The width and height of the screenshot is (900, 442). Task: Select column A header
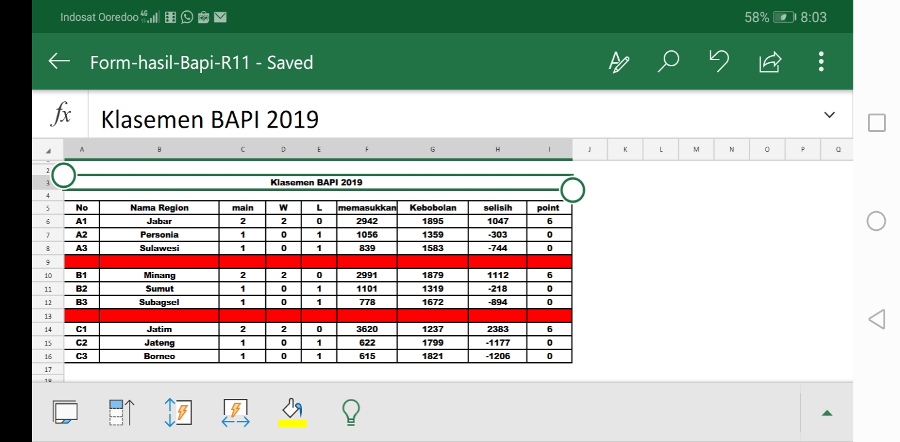tap(82, 149)
